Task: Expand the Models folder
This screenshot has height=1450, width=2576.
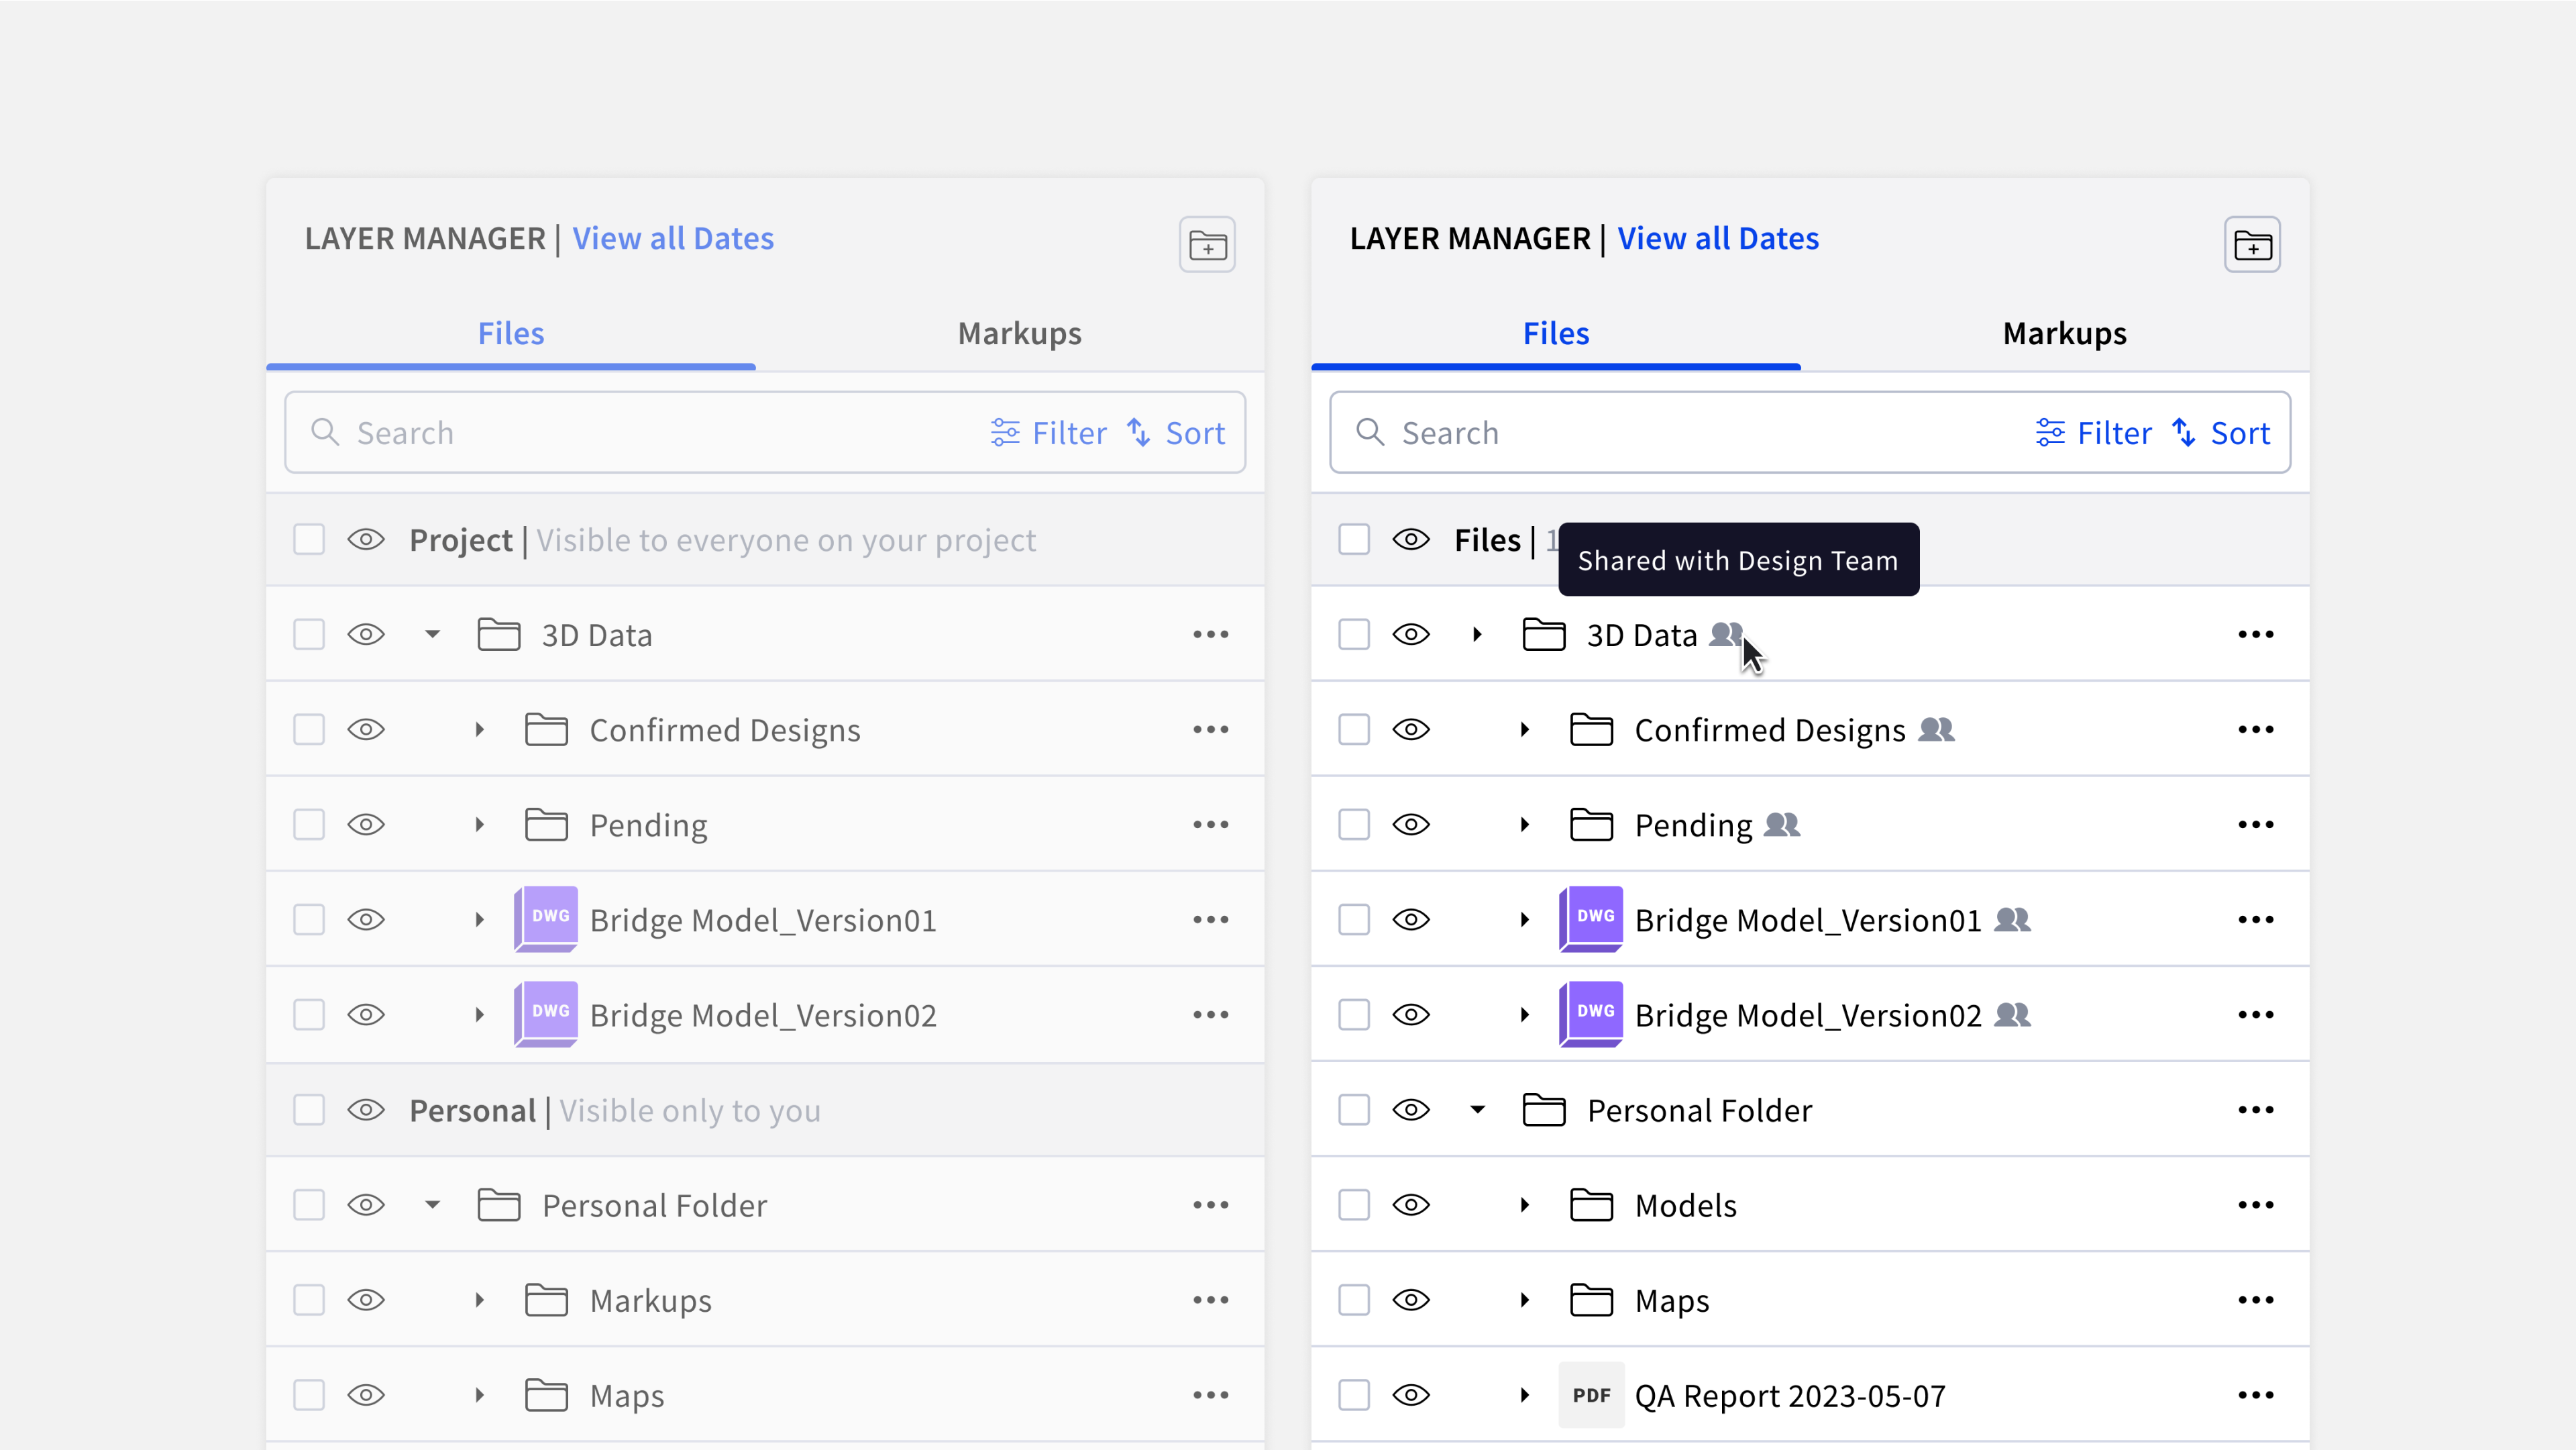Action: click(1525, 1204)
